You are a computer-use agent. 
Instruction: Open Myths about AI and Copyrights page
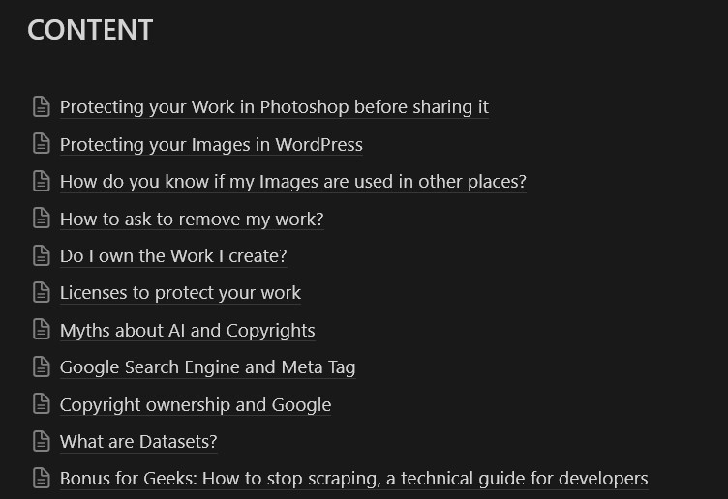pyautogui.click(x=187, y=330)
